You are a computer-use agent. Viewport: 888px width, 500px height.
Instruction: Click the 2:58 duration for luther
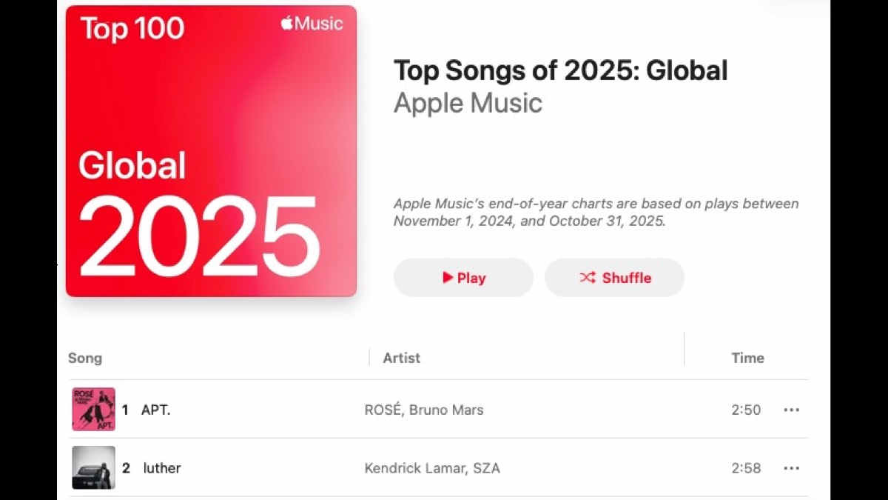click(746, 468)
